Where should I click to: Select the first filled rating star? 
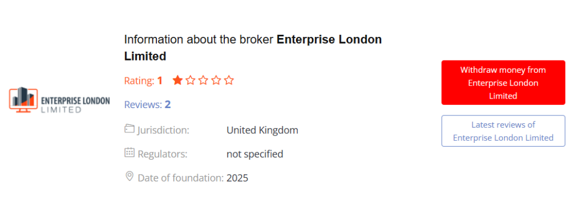[x=178, y=80]
